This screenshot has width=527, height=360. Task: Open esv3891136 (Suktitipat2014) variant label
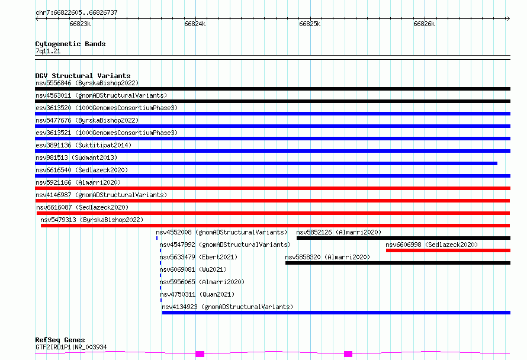[83, 145]
